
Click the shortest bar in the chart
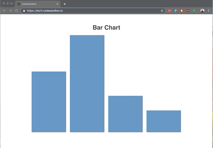[x=164, y=121]
